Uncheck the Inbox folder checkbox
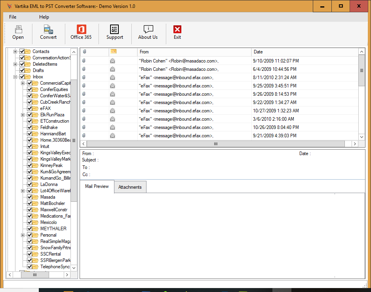Viewport: 371px width, 292px height. [x=22, y=77]
